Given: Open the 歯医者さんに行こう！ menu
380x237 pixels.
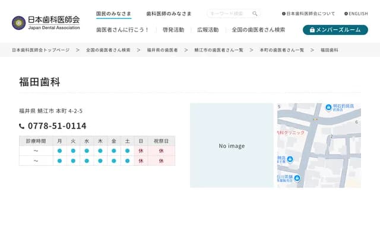Looking at the screenshot, I should coord(122,30).
